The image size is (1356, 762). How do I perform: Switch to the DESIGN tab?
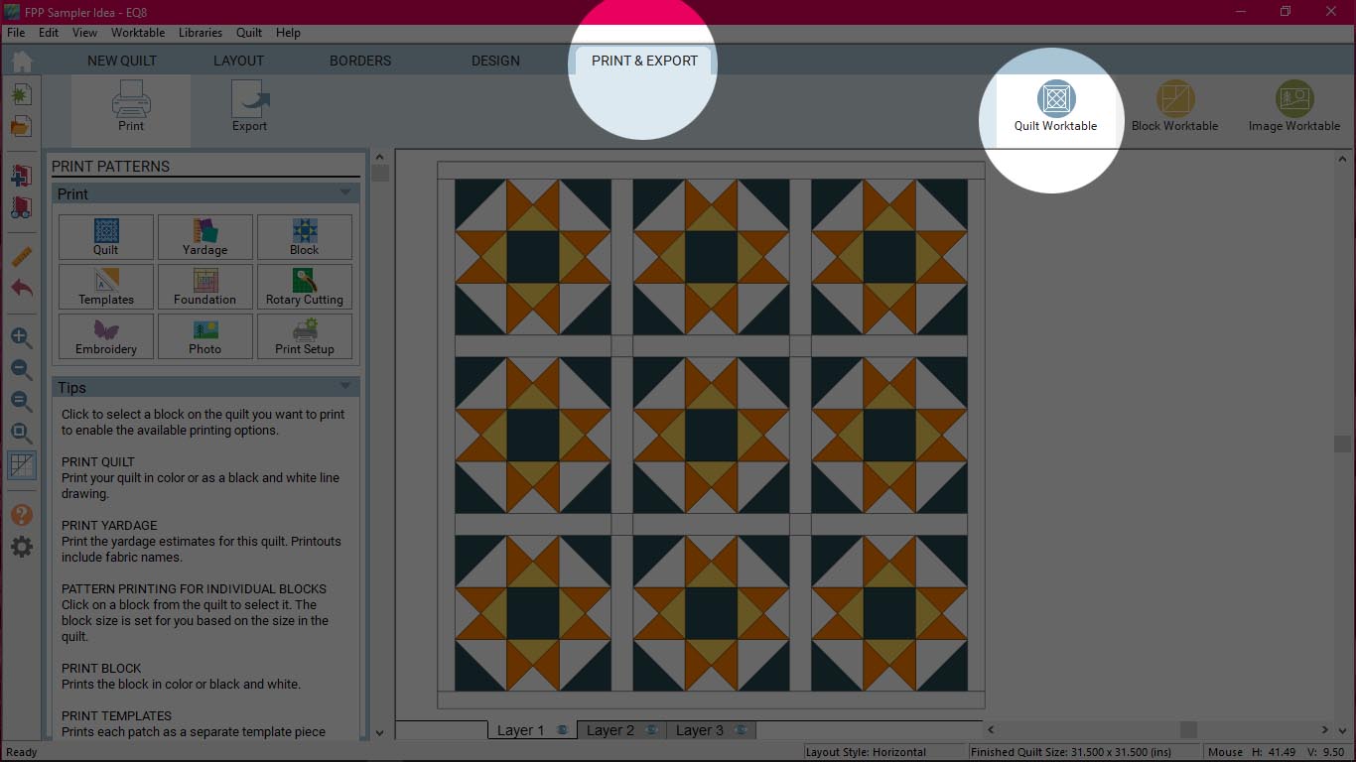[495, 61]
